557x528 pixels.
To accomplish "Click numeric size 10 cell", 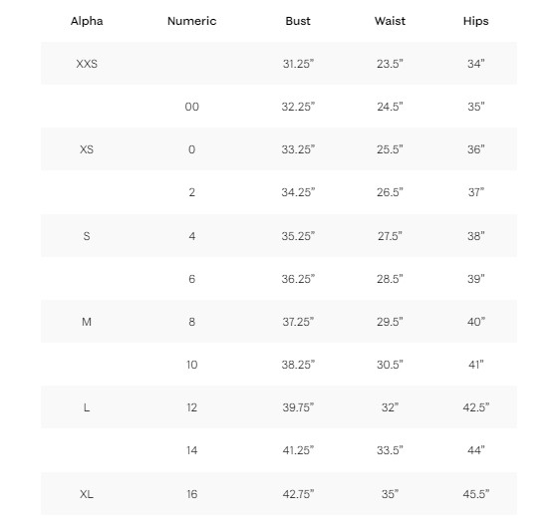I will tap(192, 365).
